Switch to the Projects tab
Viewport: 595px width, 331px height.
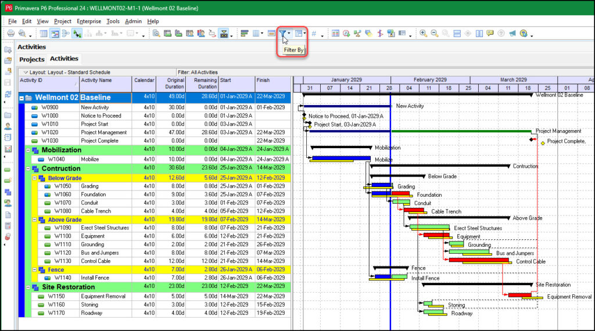[32, 59]
